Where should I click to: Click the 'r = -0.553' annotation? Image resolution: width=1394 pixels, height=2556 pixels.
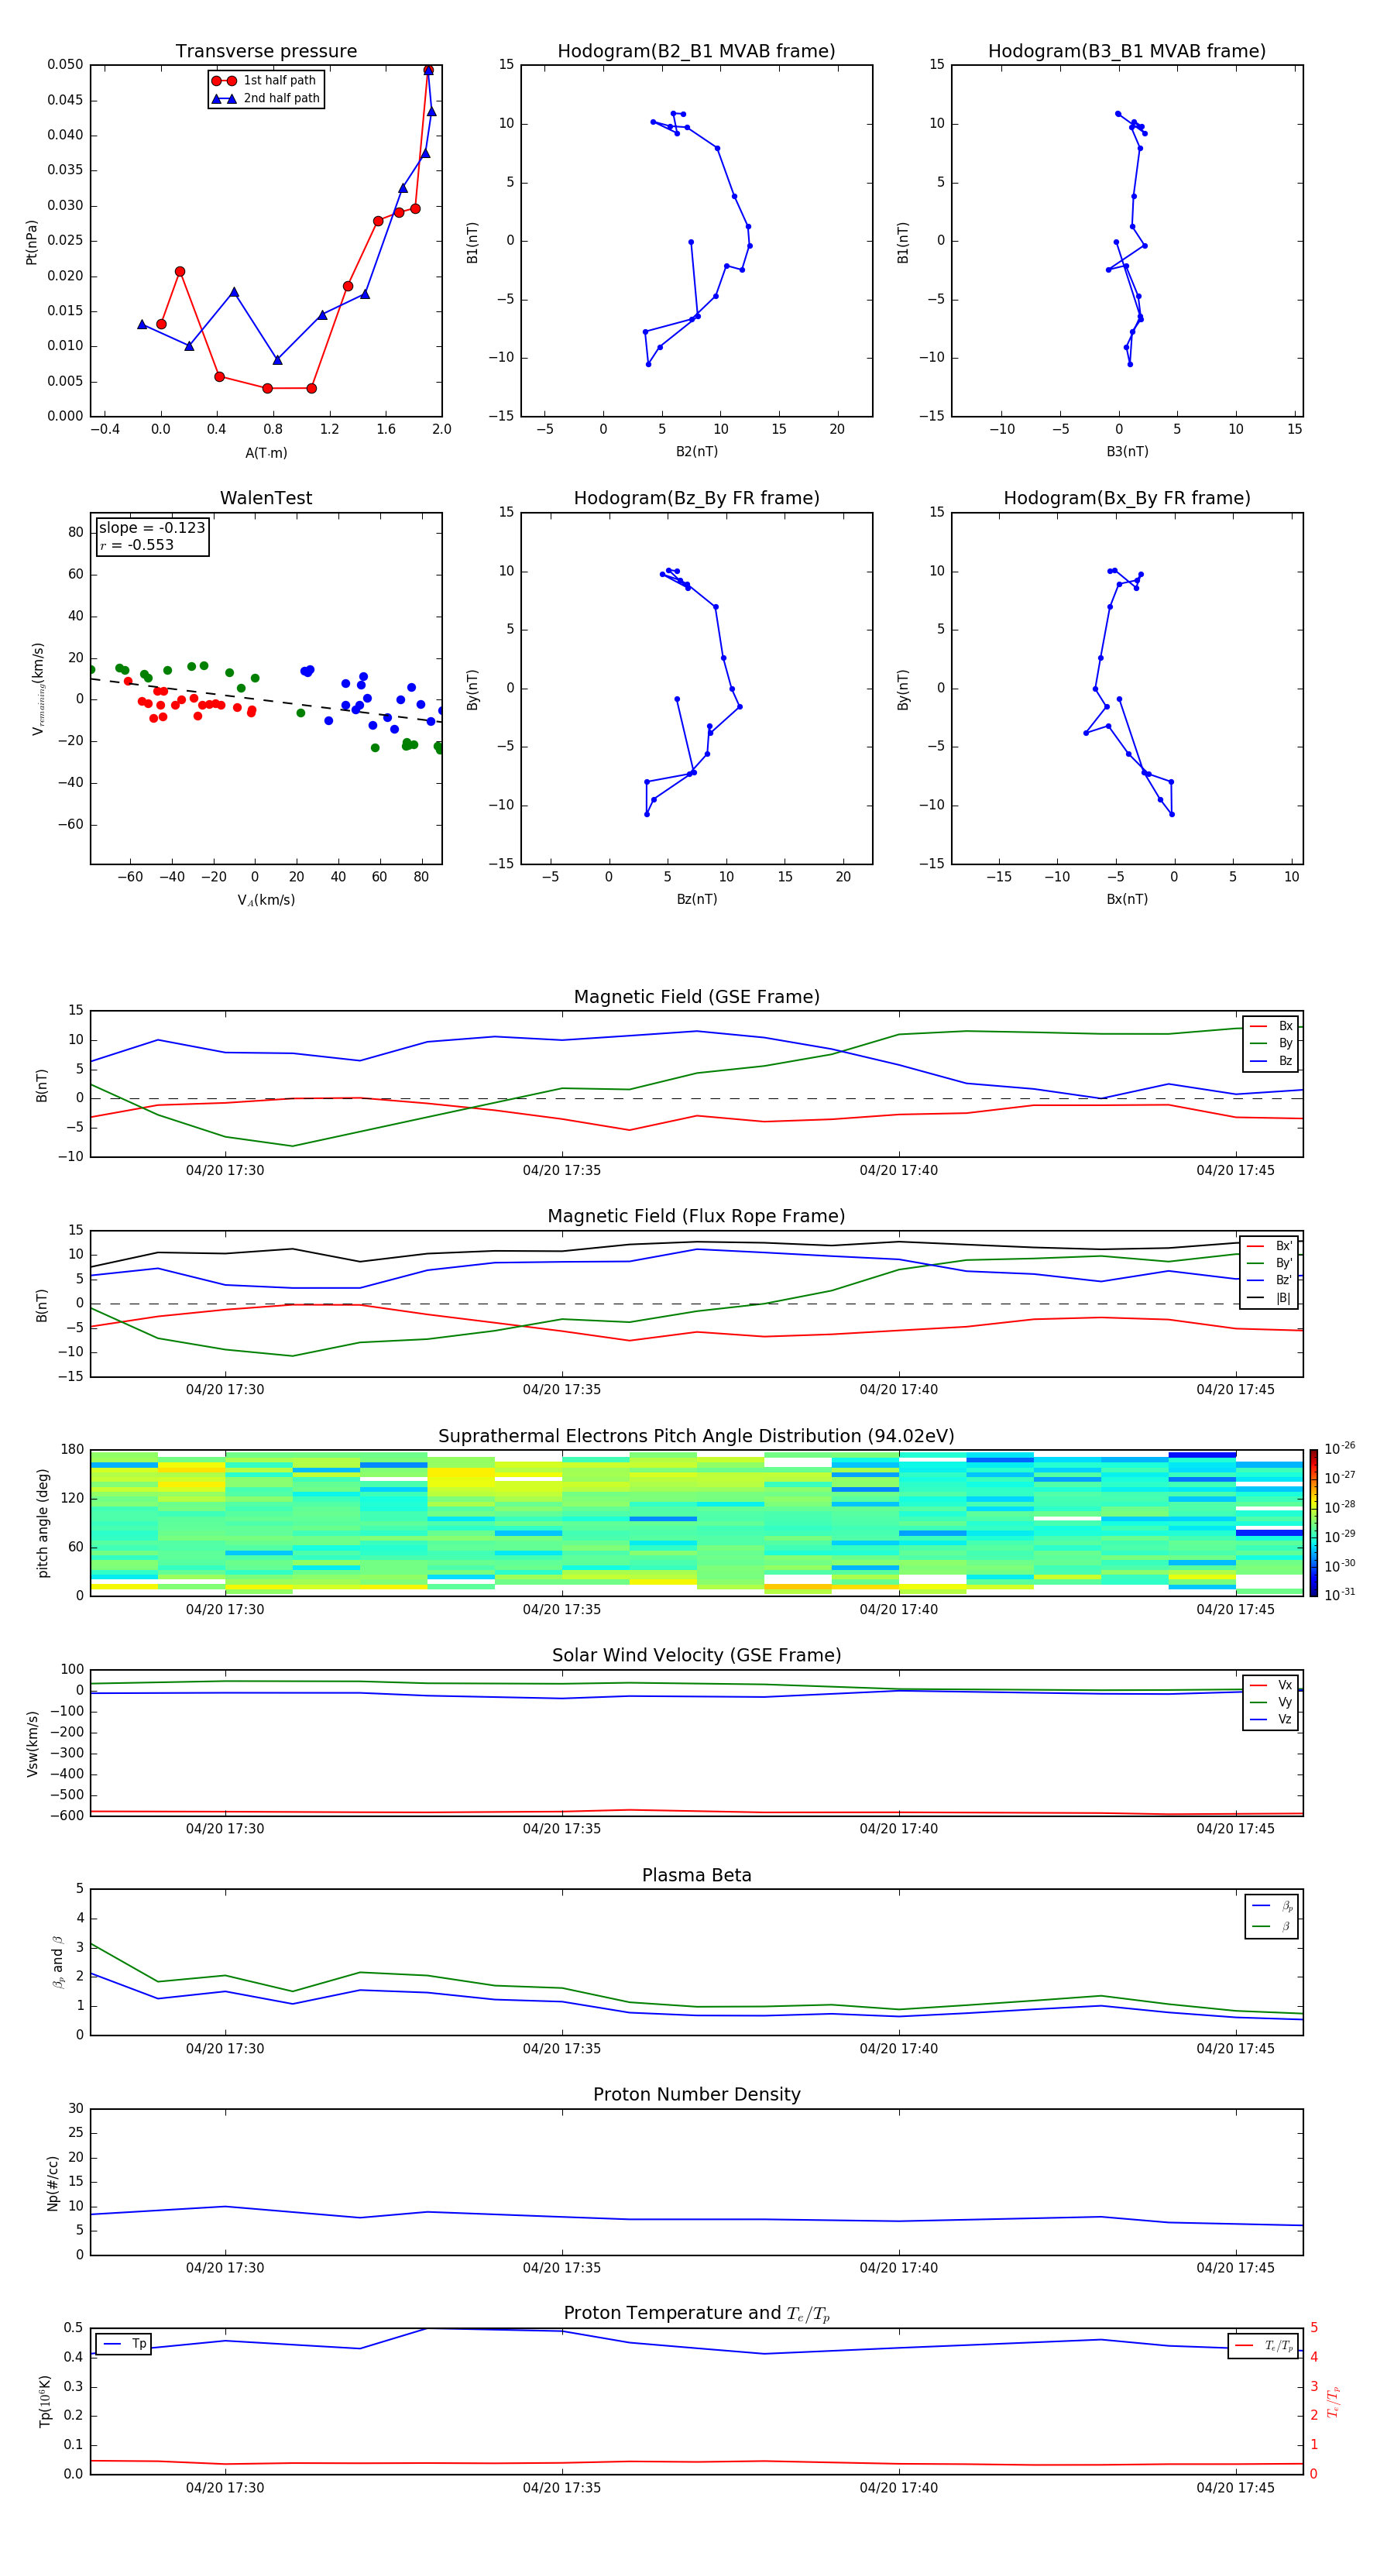137,545
